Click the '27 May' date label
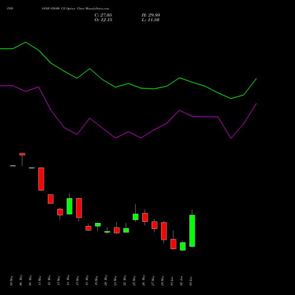The height and width of the screenshot is (295, 295). (153, 281)
